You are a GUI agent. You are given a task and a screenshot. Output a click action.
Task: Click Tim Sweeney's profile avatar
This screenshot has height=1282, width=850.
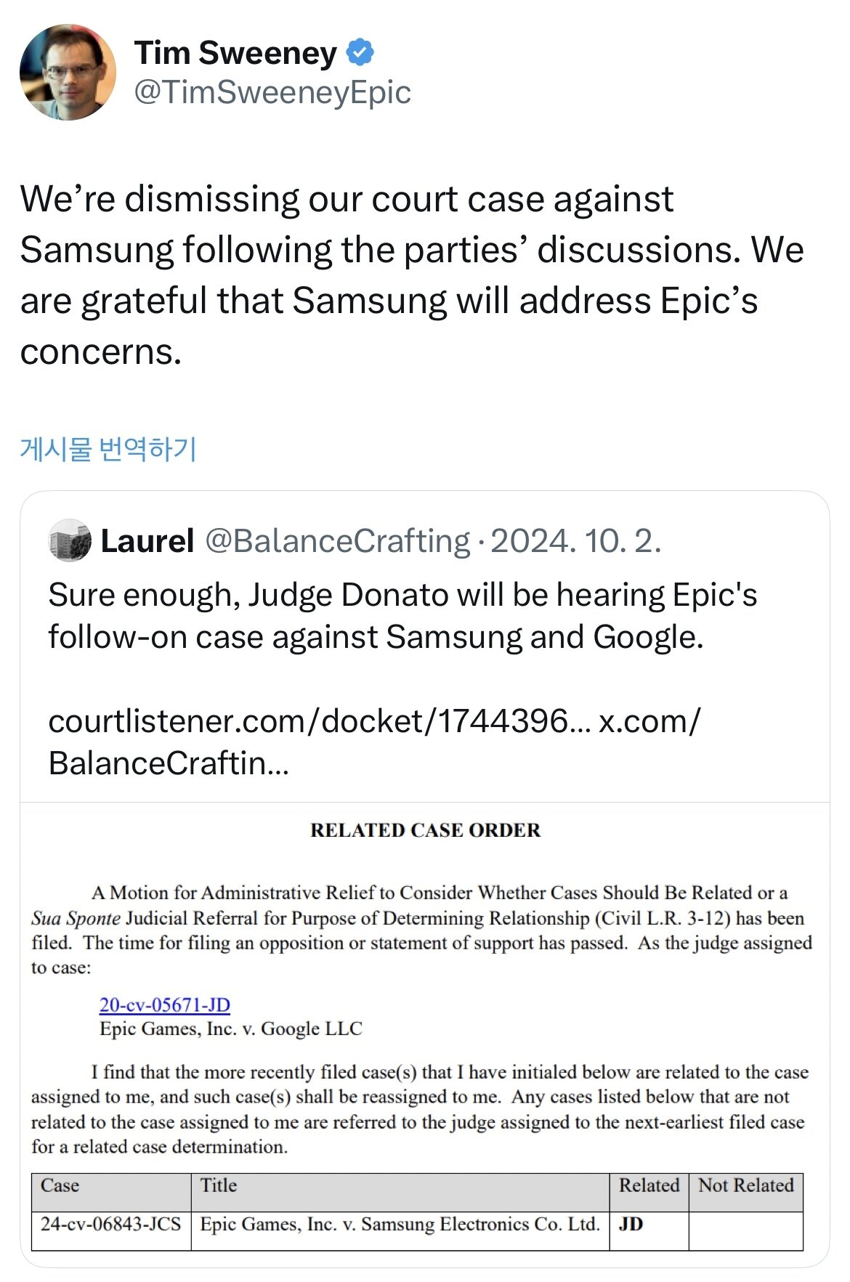tap(68, 72)
